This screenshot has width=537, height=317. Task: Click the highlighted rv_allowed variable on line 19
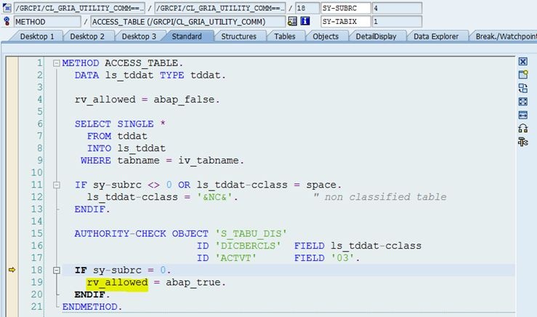tap(117, 283)
